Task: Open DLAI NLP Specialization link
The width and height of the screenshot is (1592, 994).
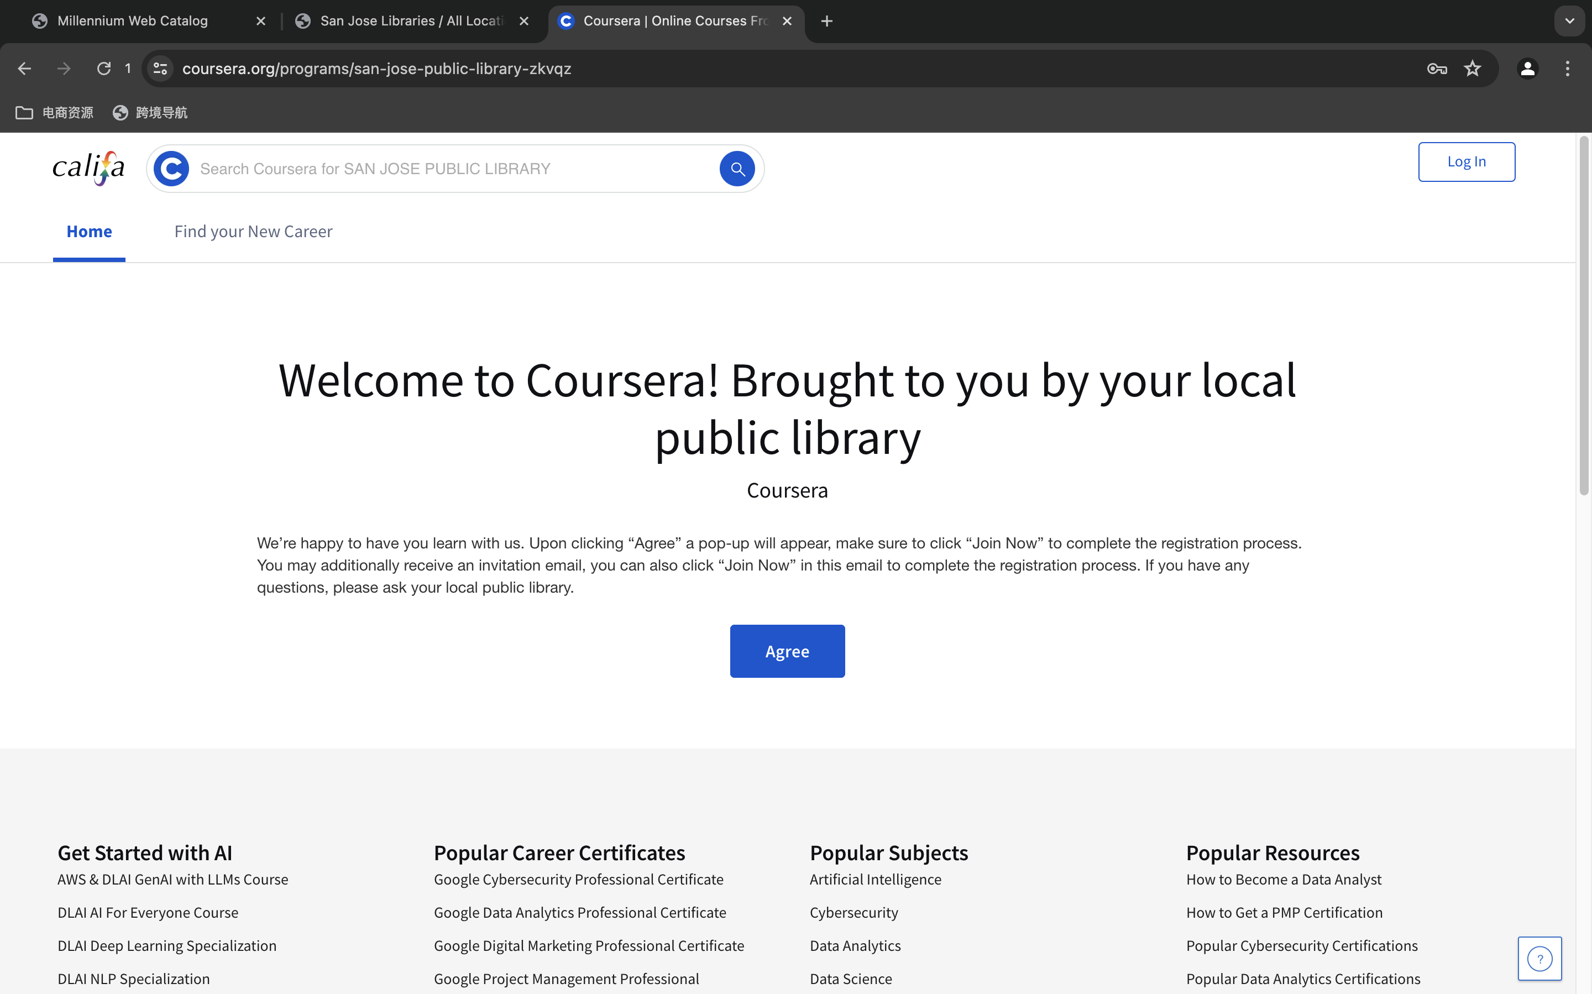Action: [x=133, y=979]
